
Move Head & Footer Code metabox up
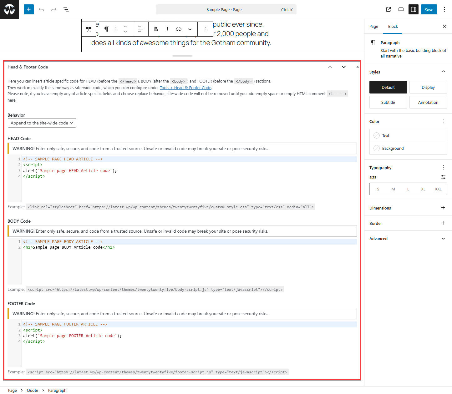(x=330, y=67)
